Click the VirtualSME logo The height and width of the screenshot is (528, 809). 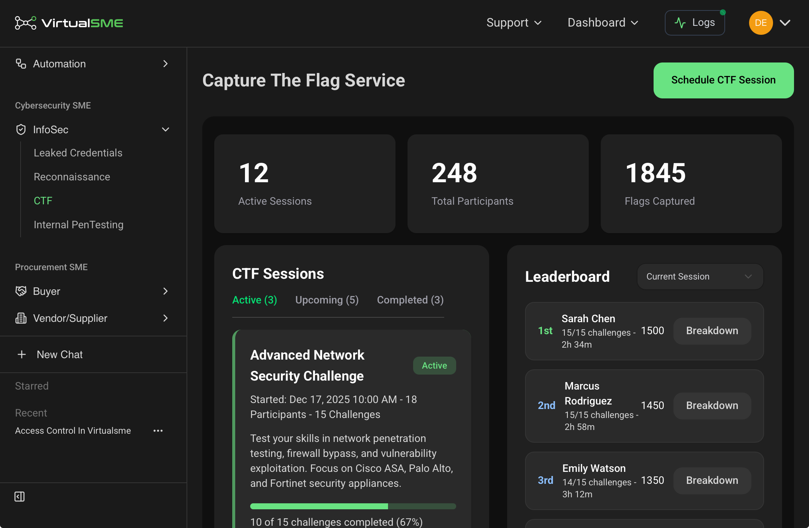[x=69, y=23]
